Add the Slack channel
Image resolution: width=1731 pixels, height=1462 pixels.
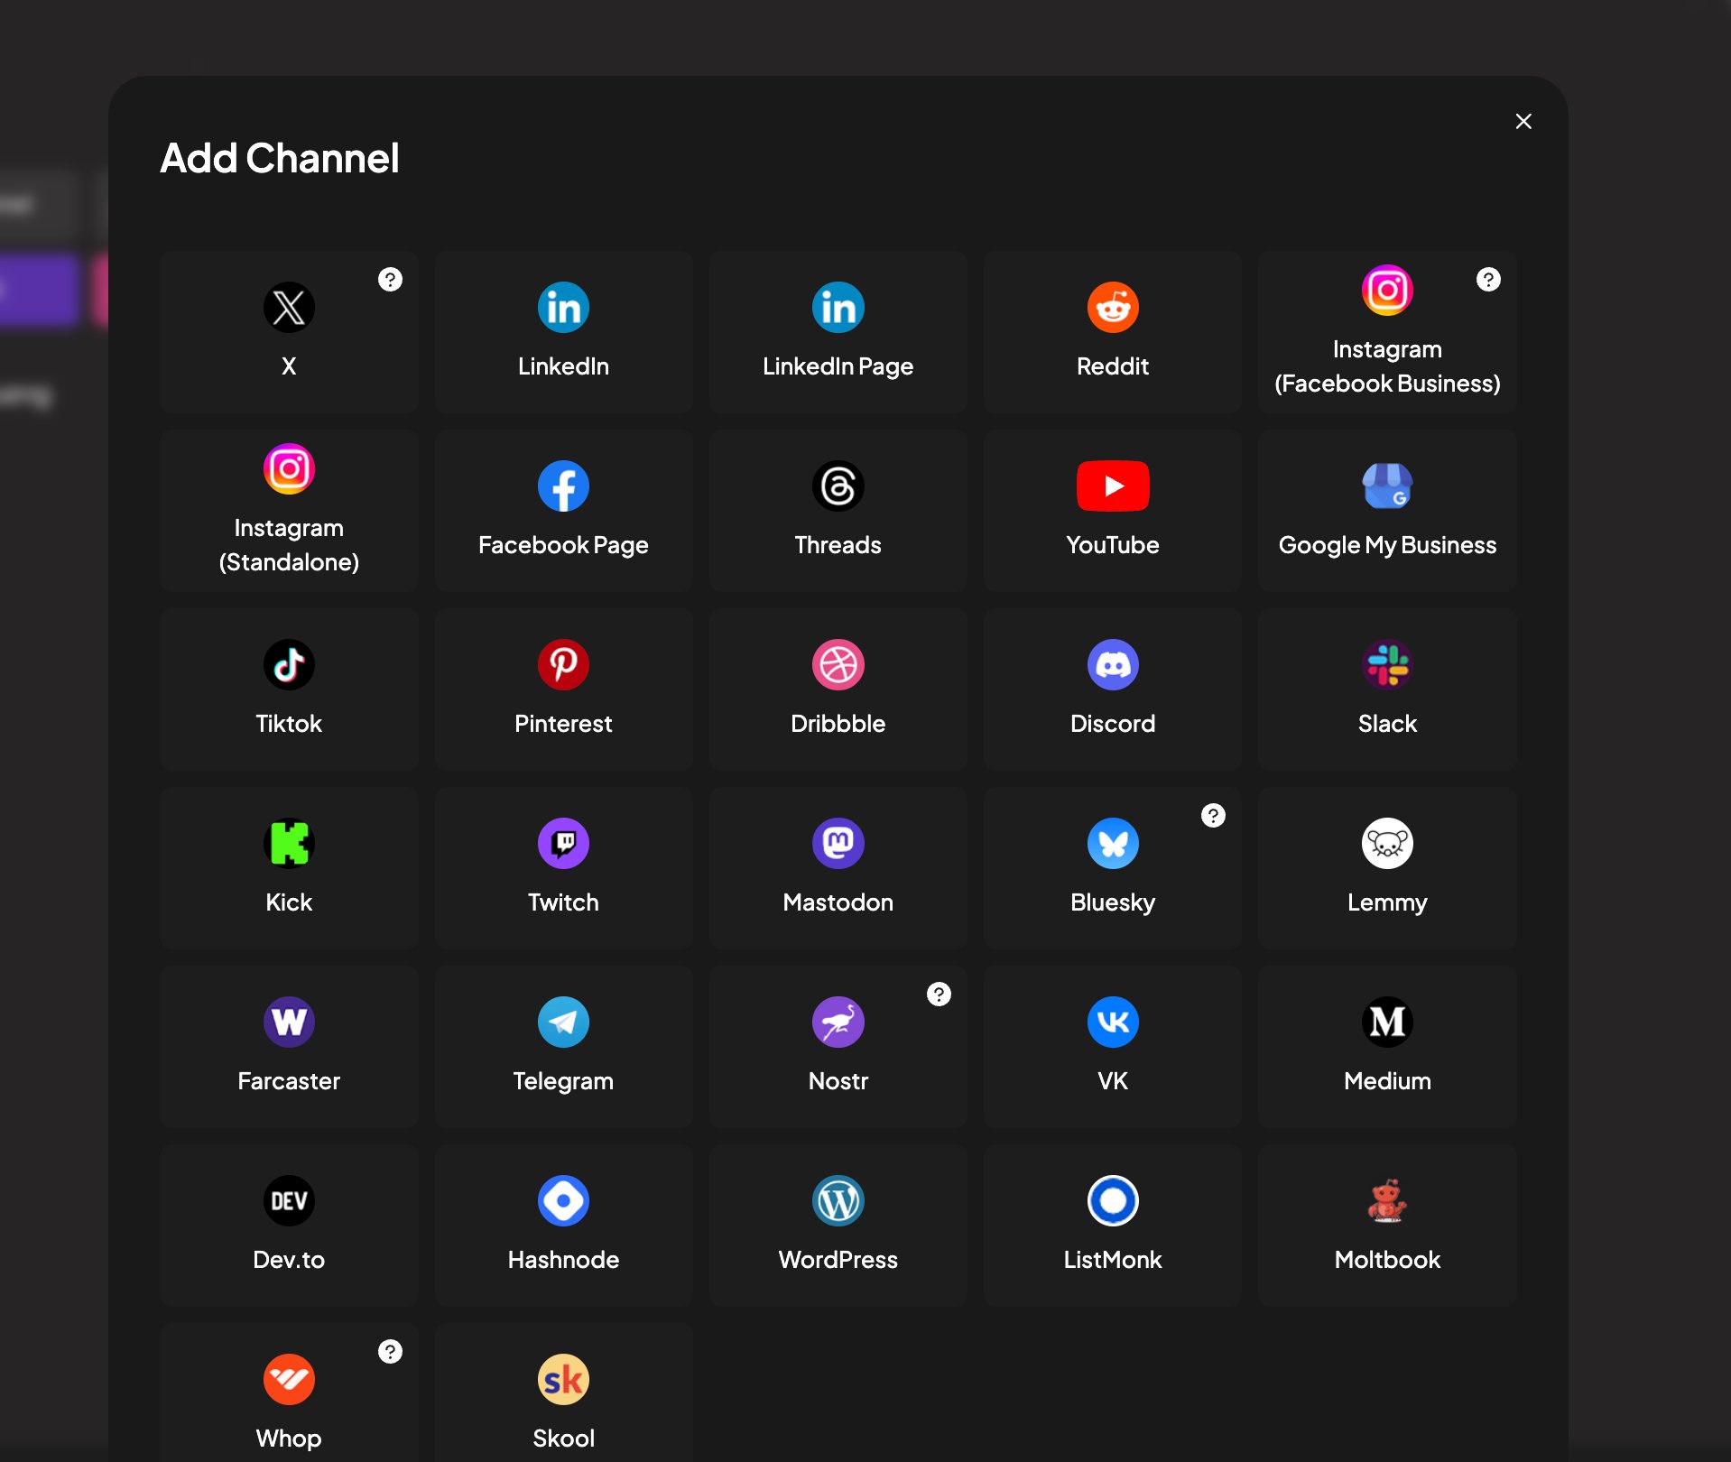tap(1386, 689)
